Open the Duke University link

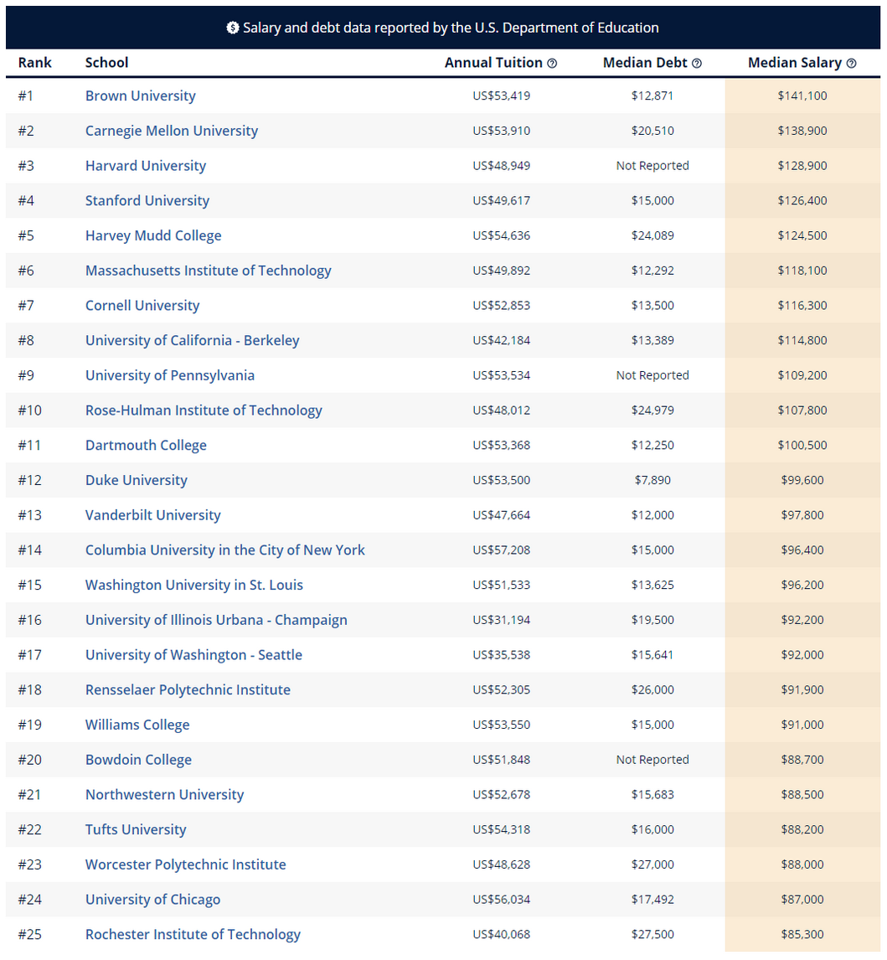coord(136,480)
